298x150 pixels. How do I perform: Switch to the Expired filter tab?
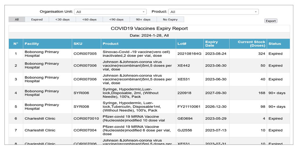pyautogui.click(x=37, y=19)
